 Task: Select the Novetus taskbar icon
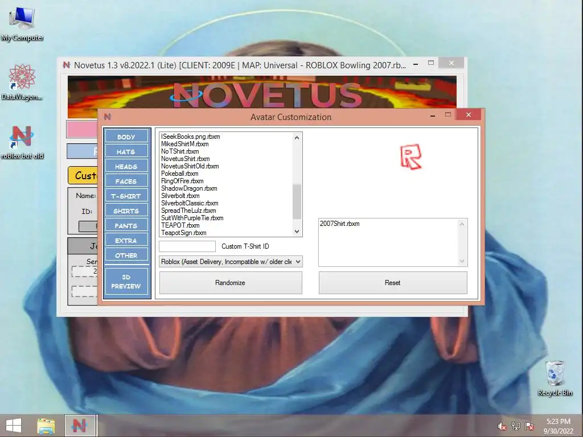click(81, 426)
